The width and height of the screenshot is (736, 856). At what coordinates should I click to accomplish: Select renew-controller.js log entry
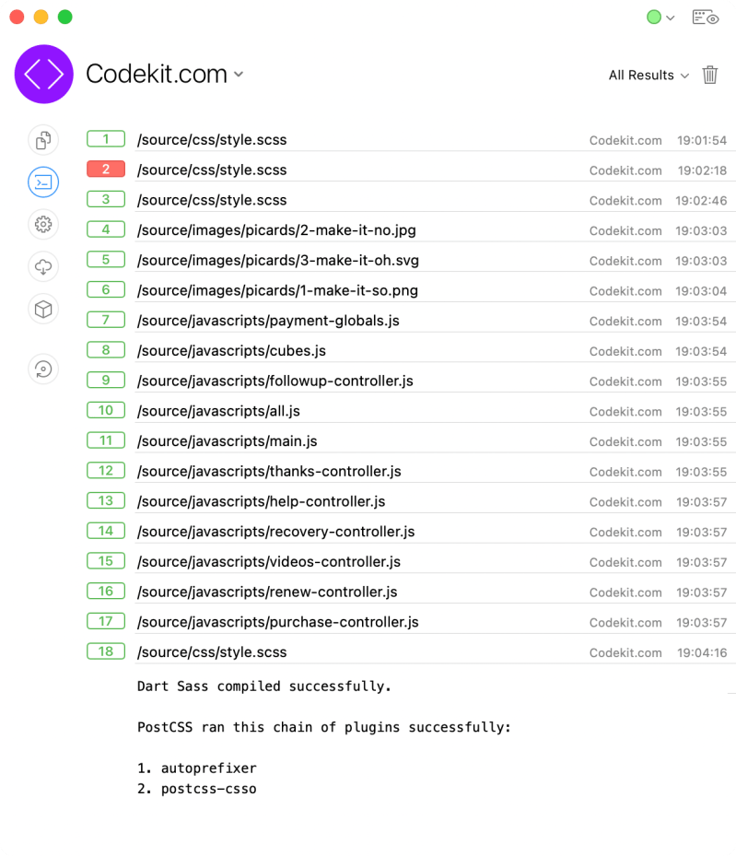pyautogui.click(x=436, y=592)
